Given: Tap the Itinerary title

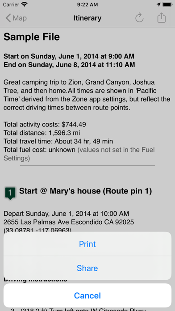Looking at the screenshot, I should pyautogui.click(x=87, y=18).
